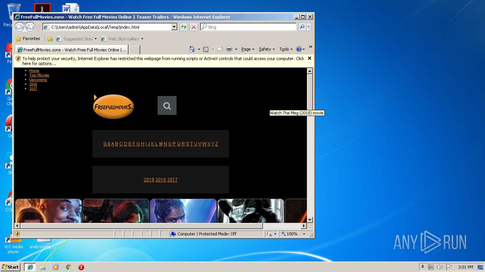The width and height of the screenshot is (485, 272).
Task: Open the RSS feeds icon
Action: (x=206, y=49)
